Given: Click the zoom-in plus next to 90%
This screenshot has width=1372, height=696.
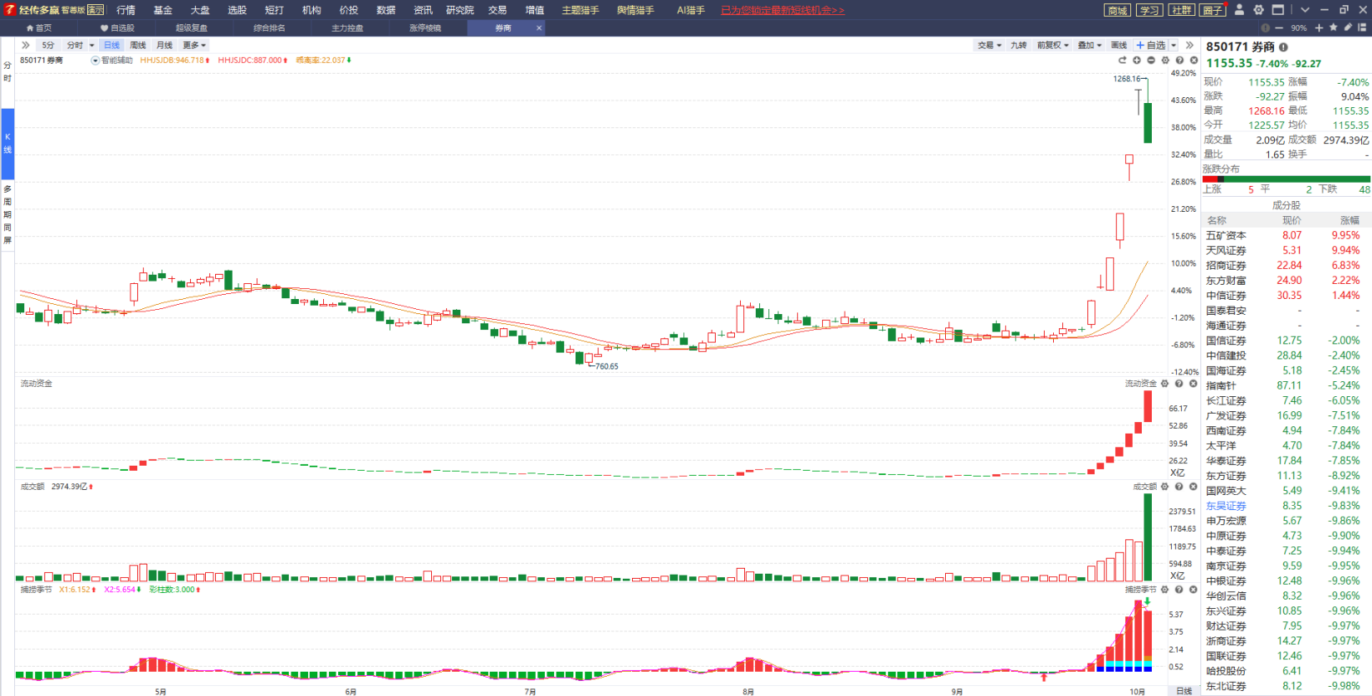Looking at the screenshot, I should [x=1319, y=28].
